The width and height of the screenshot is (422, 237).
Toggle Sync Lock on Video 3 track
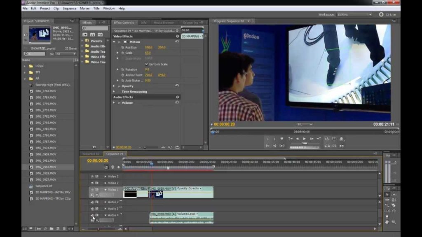(x=97, y=177)
